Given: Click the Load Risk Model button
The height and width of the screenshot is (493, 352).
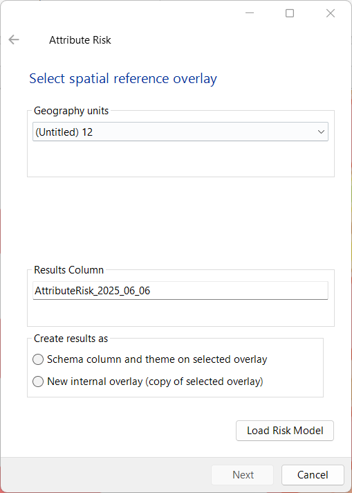Looking at the screenshot, I should [285, 431].
